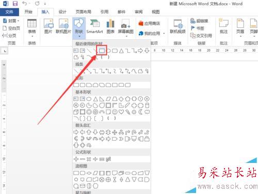Insert a 分页 page break
This screenshot has height=194, width=258.
[x=9, y=36]
